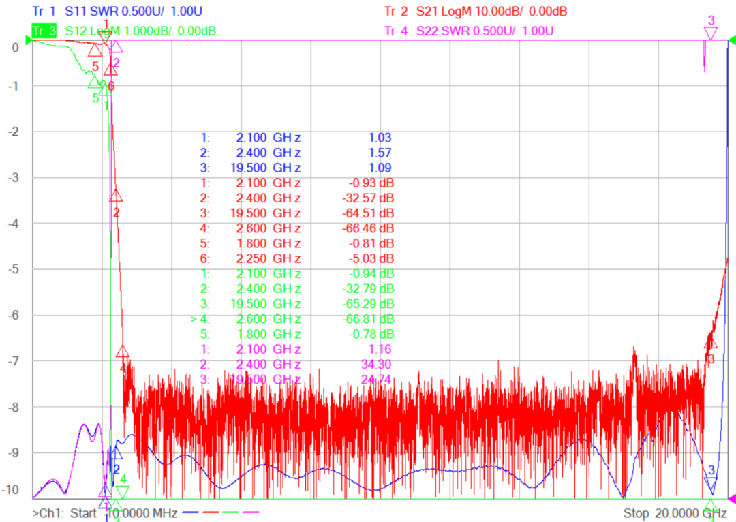Click green readout 19.500 GHz -65.29 dB
736x522 pixels.
coord(296,304)
